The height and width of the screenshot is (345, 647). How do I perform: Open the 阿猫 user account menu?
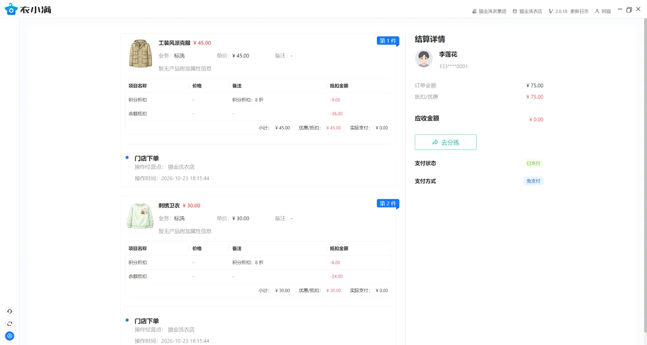tap(606, 11)
